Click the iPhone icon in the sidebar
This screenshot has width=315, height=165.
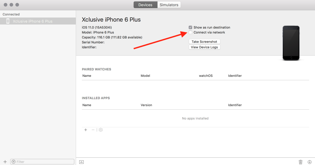[x=8, y=21]
